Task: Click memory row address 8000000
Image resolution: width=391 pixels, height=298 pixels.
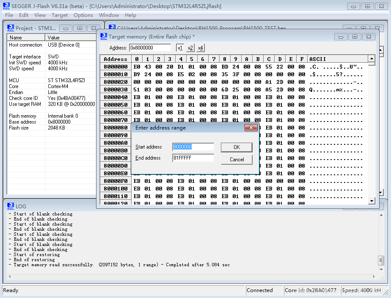Action: coord(116,66)
